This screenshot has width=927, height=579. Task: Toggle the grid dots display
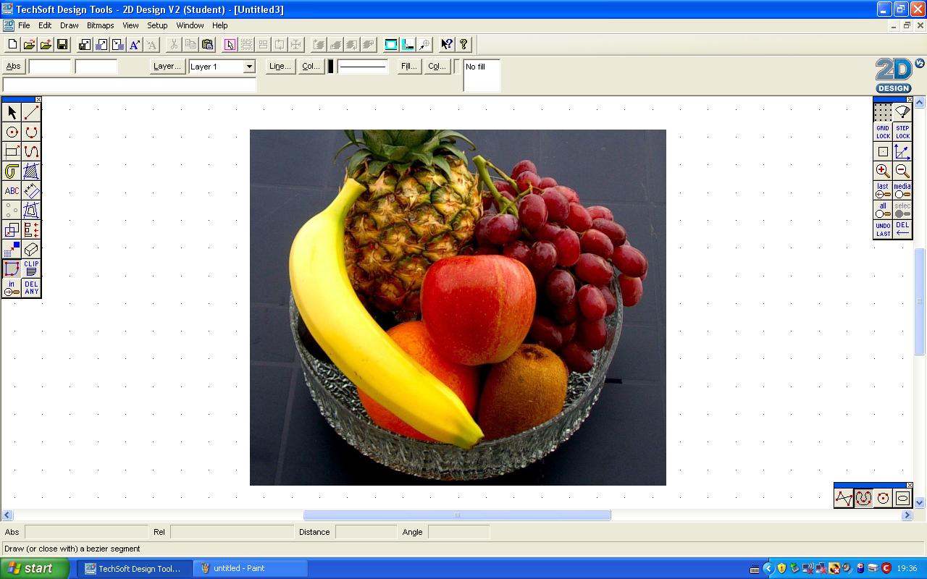coord(883,112)
